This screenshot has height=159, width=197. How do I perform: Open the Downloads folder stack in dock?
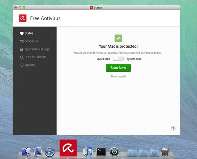tap(154, 153)
